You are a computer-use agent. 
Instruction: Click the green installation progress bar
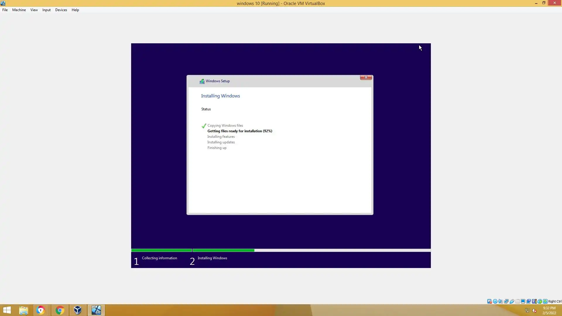pos(223,250)
